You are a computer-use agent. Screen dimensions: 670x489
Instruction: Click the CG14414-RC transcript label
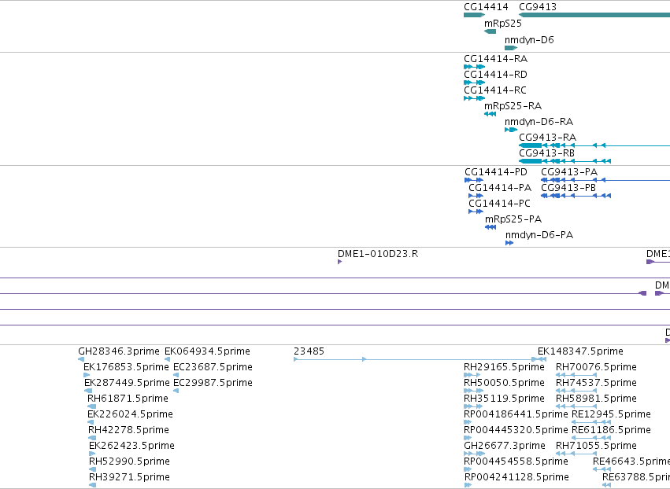pyautogui.click(x=495, y=90)
